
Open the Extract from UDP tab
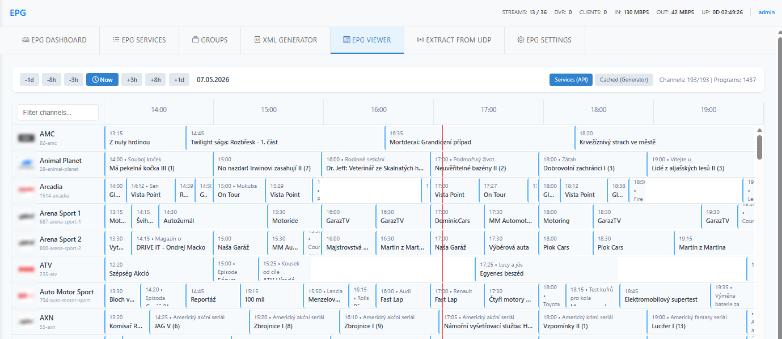click(x=454, y=40)
